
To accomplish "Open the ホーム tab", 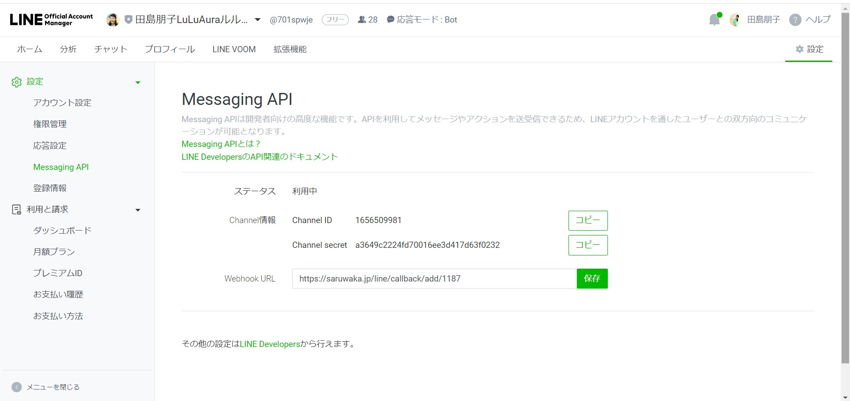I will click(30, 49).
